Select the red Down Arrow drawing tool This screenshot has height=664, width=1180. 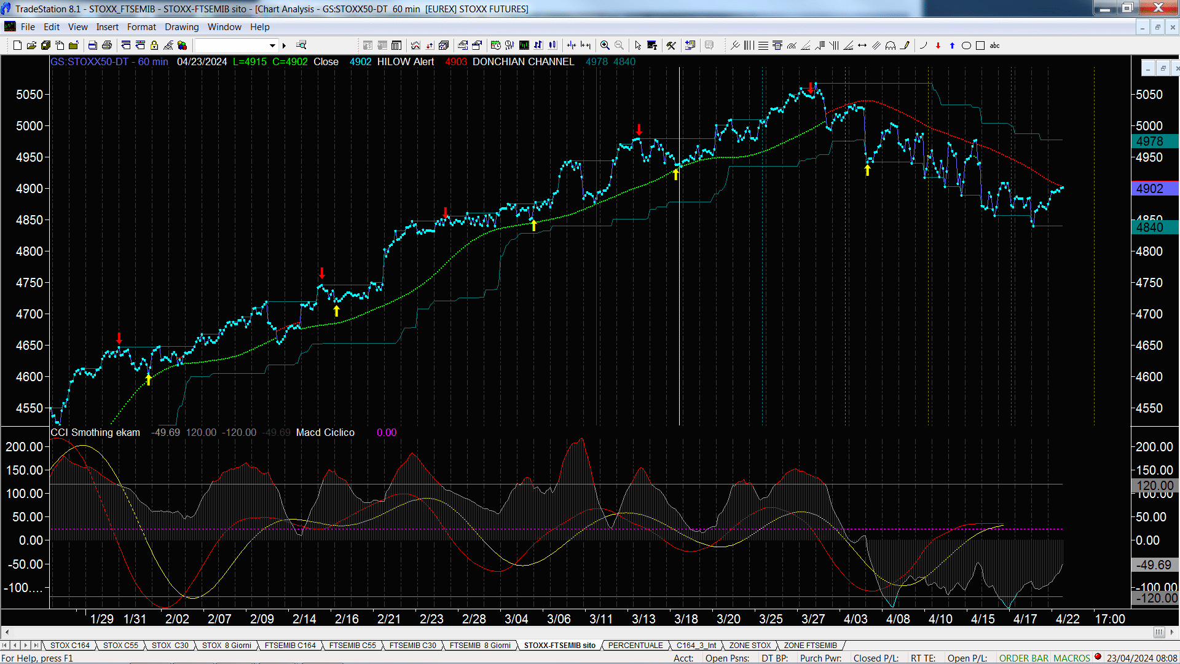938,45
